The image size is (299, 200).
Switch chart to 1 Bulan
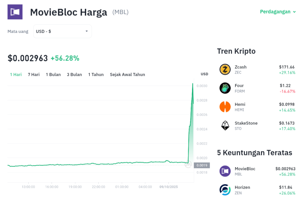click(x=53, y=75)
